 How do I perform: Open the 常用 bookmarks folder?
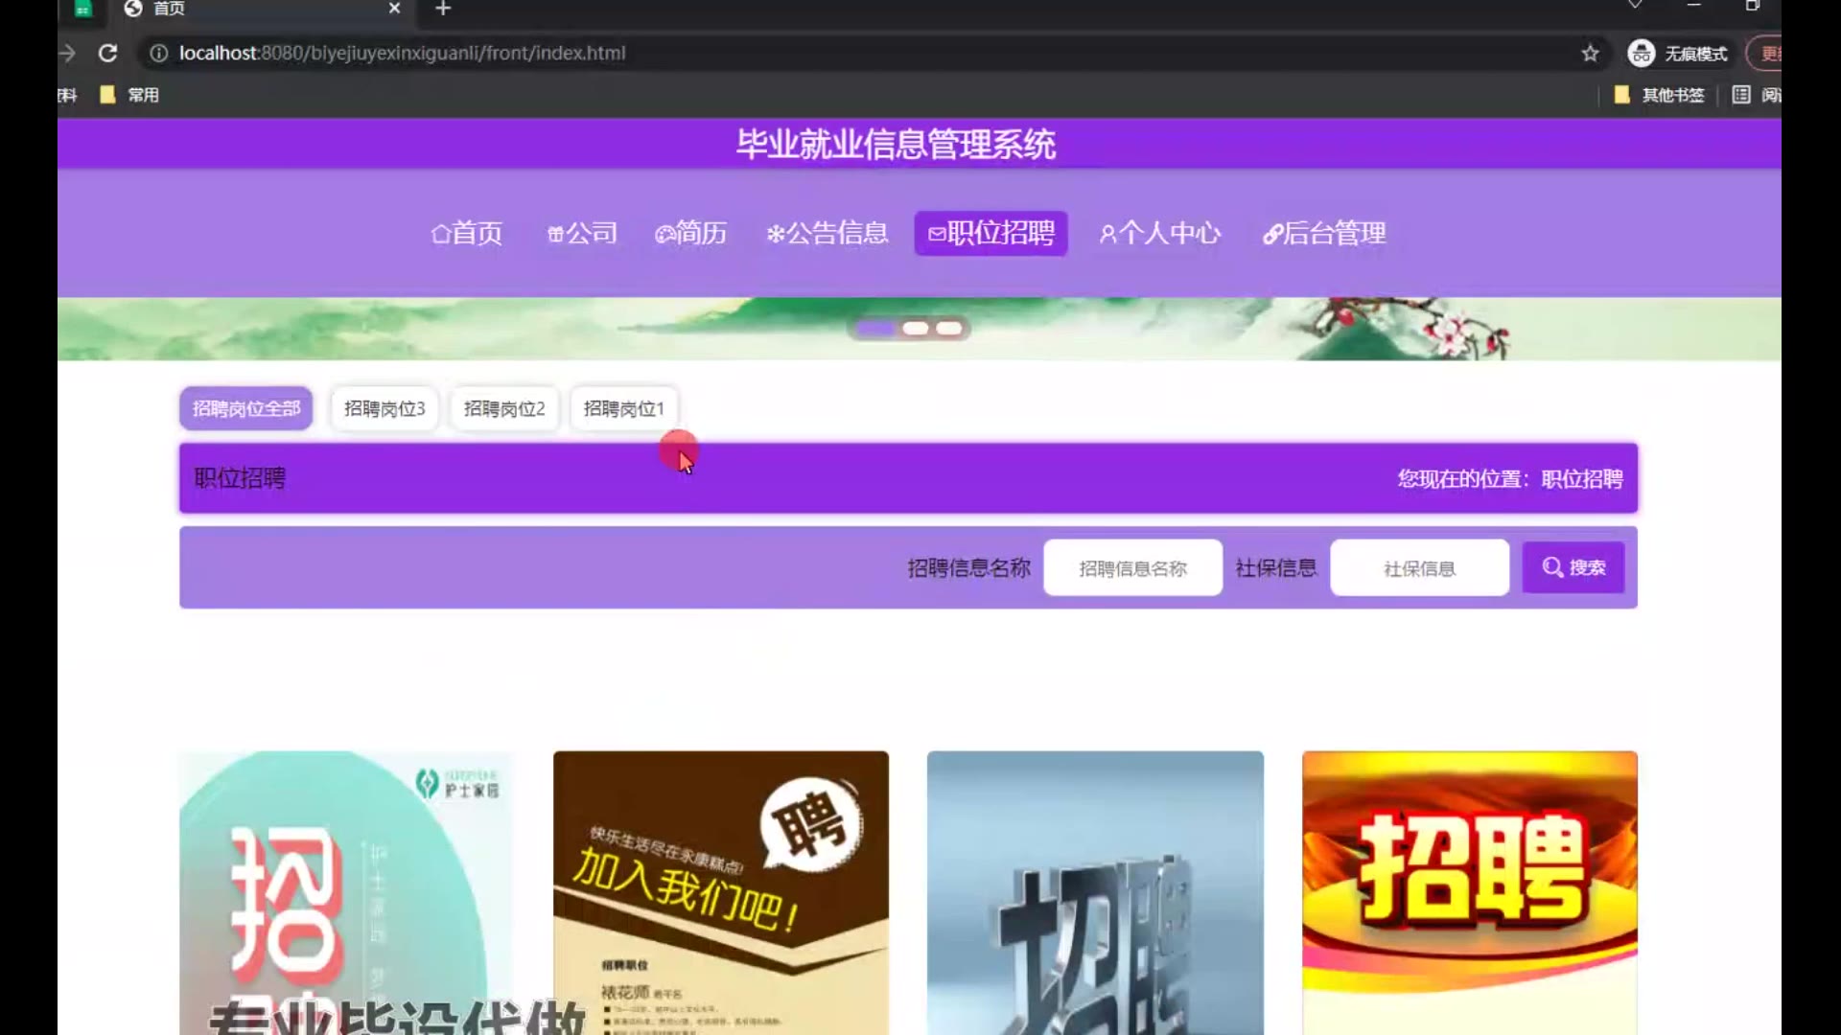(129, 95)
